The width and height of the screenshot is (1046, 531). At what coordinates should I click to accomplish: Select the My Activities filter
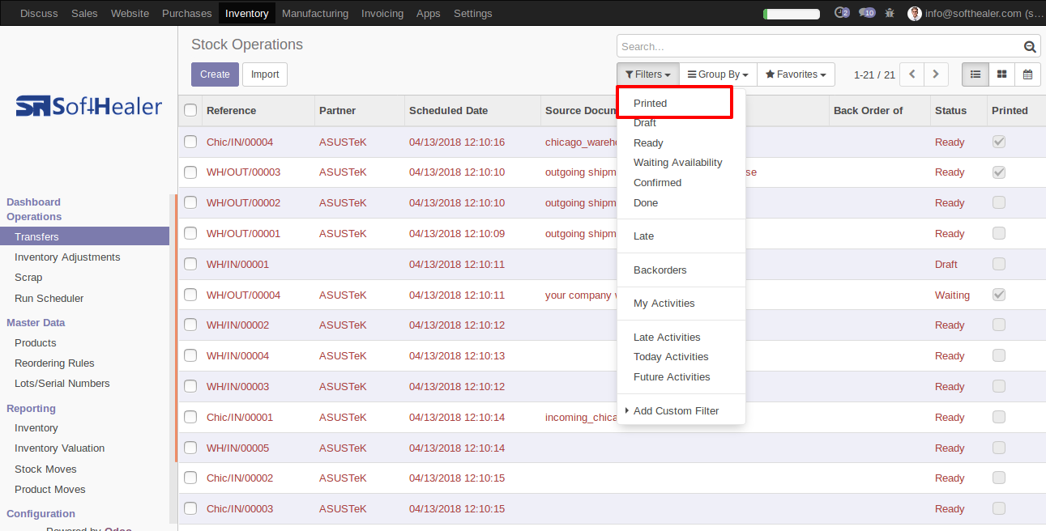click(x=664, y=304)
